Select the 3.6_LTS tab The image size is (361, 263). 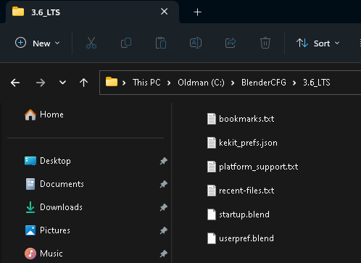[93, 12]
